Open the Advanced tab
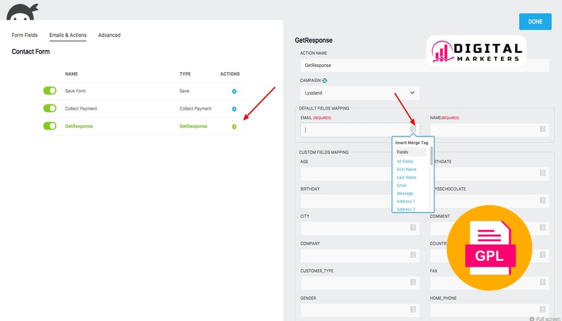Screen dimensions: 562x321 [109, 35]
